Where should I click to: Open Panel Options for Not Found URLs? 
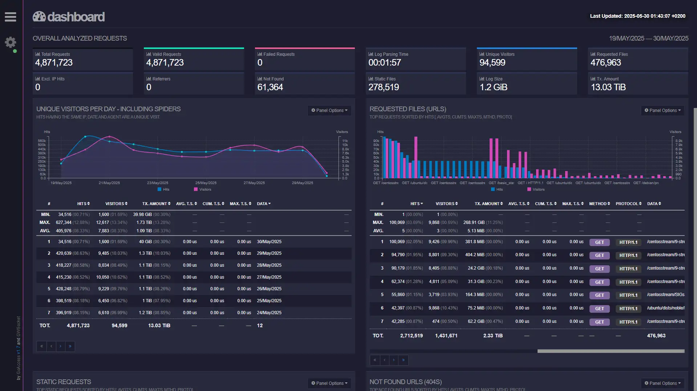coord(662,383)
